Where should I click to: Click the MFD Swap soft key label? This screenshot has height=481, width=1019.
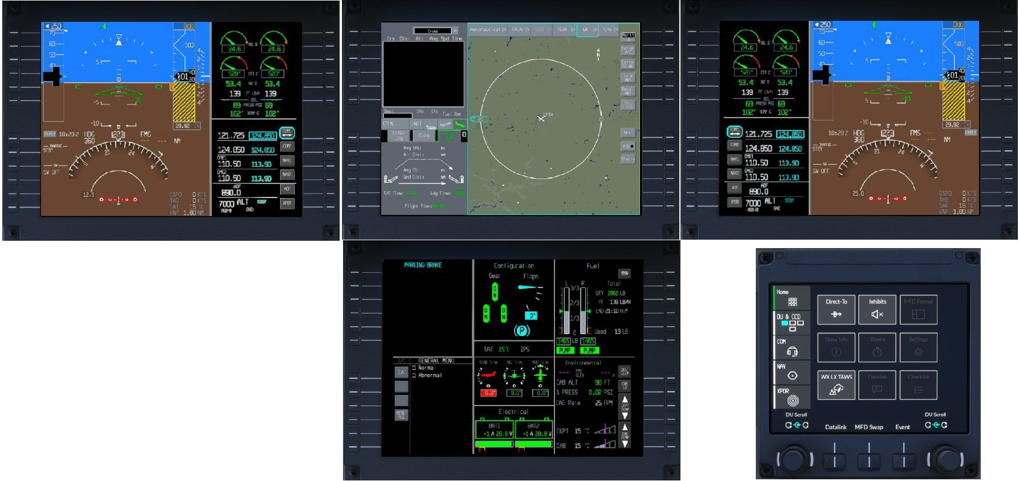tap(869, 427)
